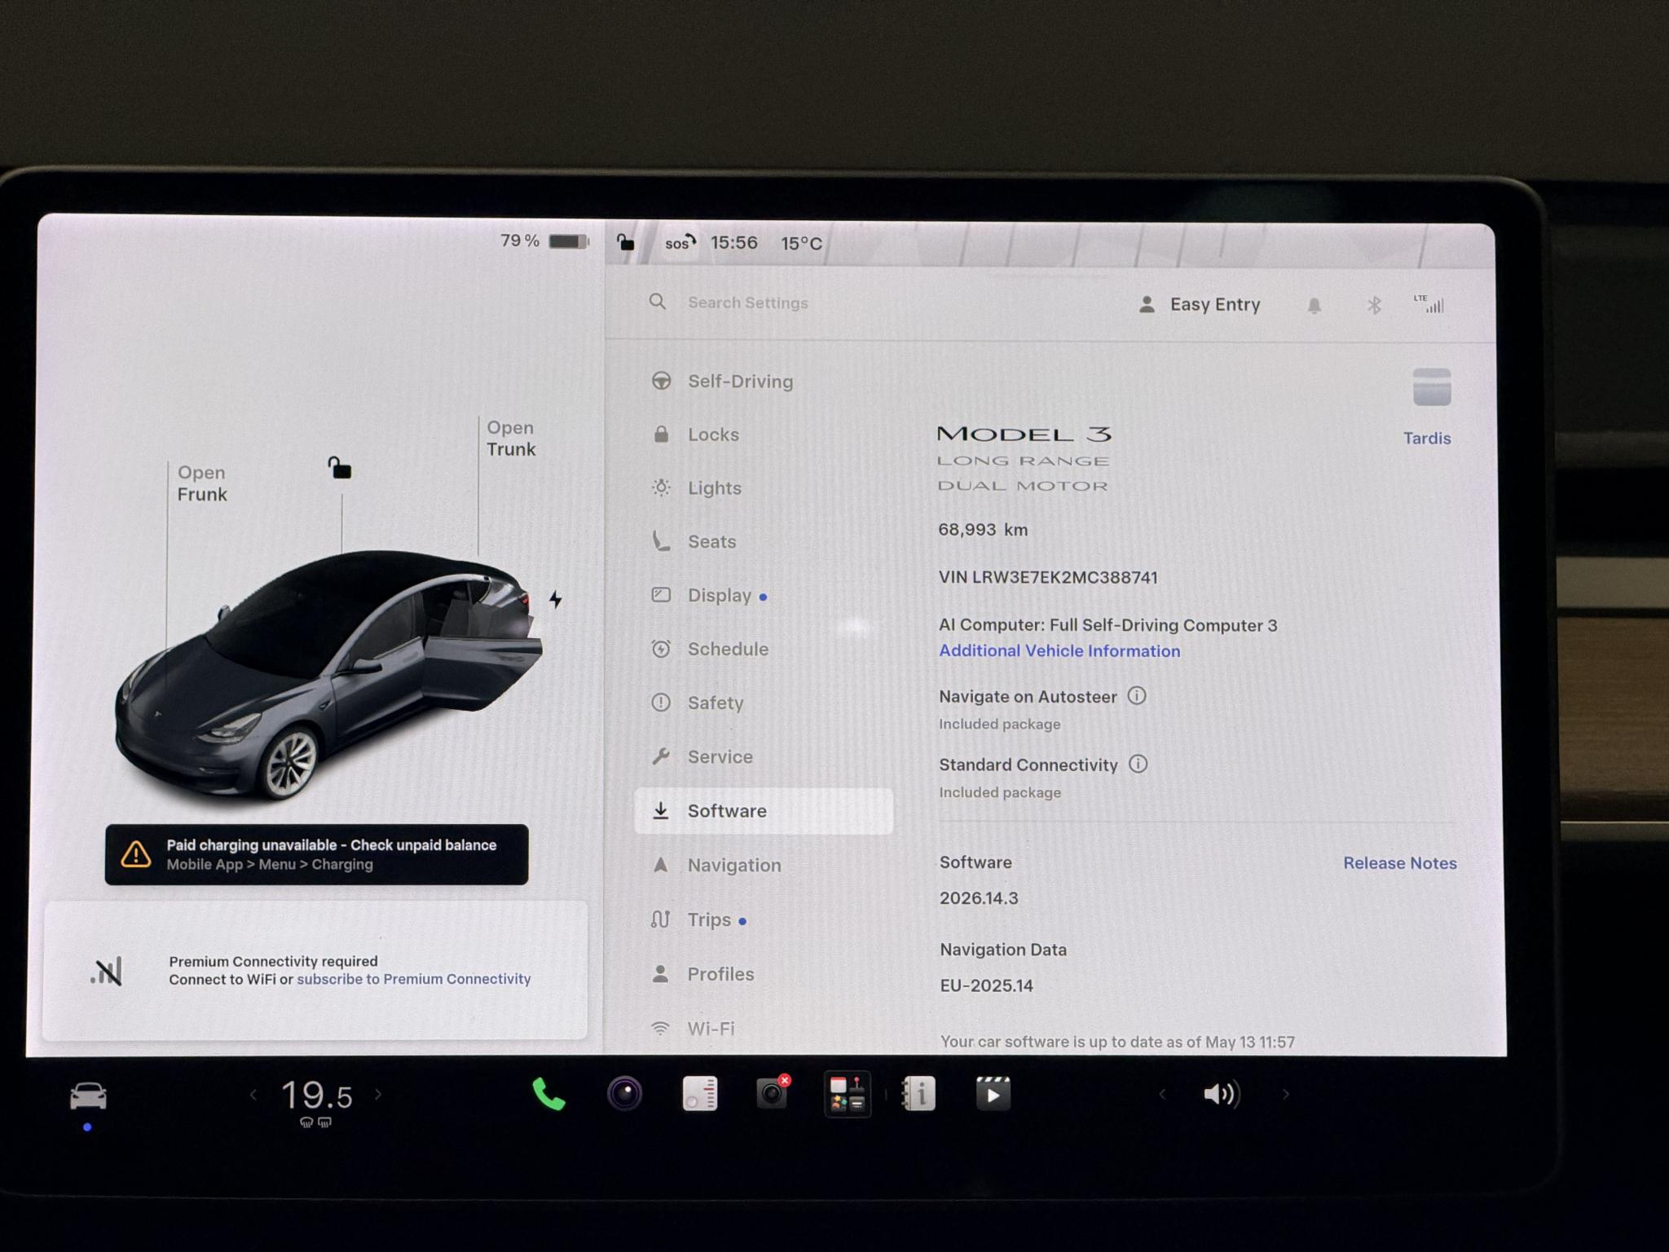
Task: Tap the Standard Connectivity info icon
Action: pos(1138,764)
